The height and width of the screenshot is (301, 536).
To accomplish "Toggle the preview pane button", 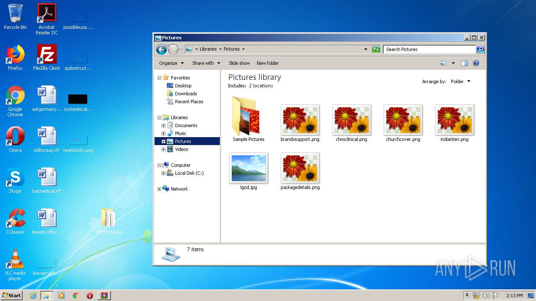I will [464, 63].
